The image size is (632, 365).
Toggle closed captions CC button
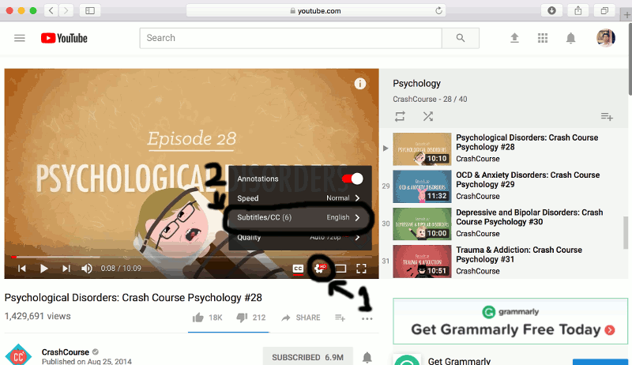[x=298, y=269]
